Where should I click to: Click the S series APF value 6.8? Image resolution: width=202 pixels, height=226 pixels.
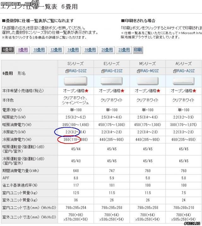point(76,178)
